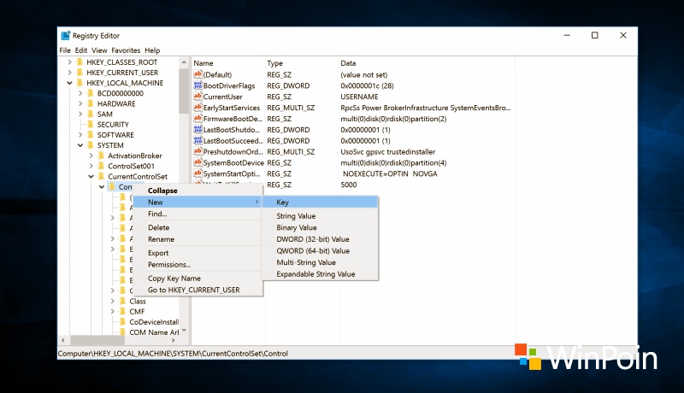Screen dimensions: 684x393
Task: Click the BootDriverFlags DWORD icon
Action: coord(198,85)
